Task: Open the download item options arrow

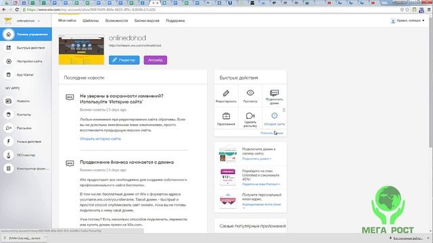Action: 45,238
